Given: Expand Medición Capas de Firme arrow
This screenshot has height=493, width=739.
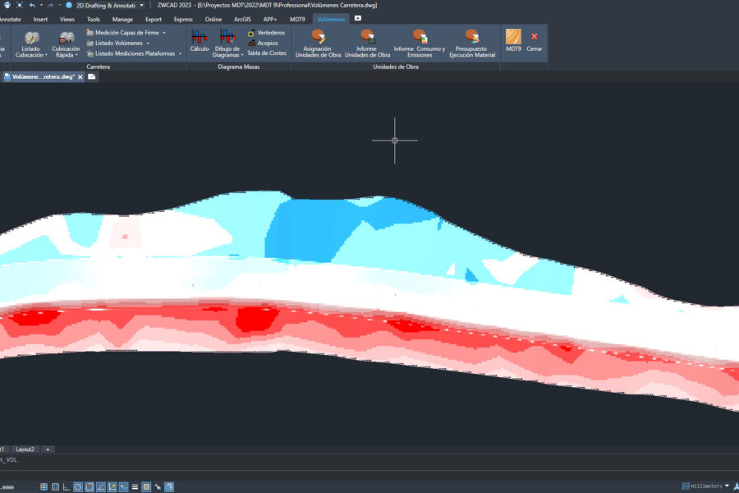Looking at the screenshot, I should pos(164,33).
